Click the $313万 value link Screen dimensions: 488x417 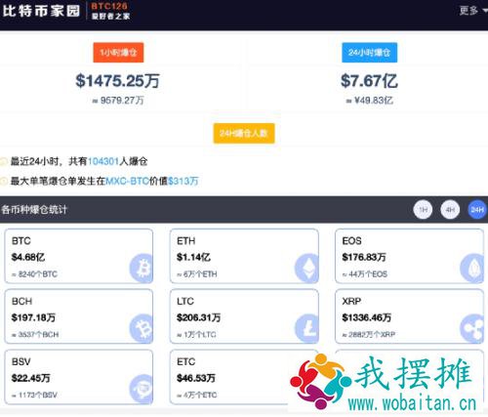183,181
